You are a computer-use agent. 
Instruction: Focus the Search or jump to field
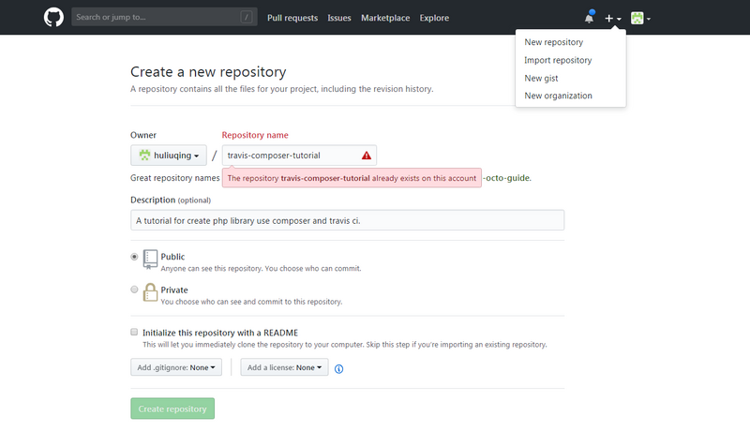click(164, 17)
